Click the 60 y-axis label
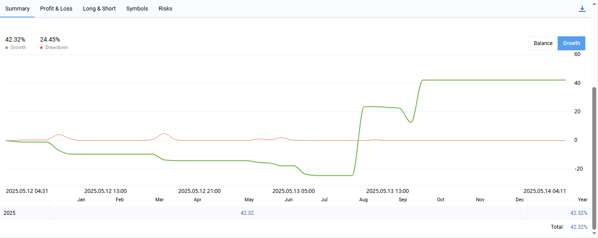Image resolution: width=598 pixels, height=238 pixels. 577,54
